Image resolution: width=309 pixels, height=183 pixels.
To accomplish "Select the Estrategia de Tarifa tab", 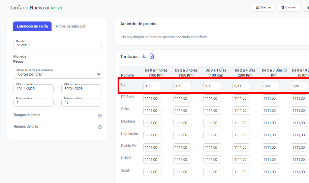I will coord(32,26).
